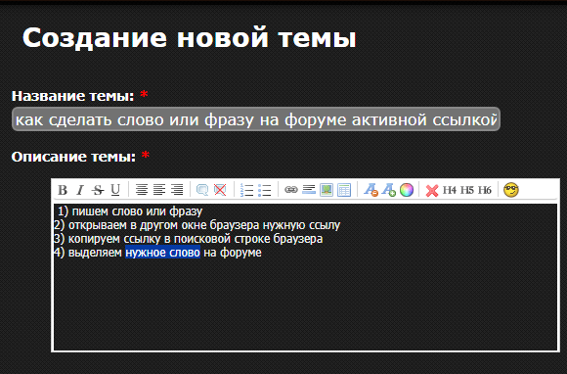Viewport: 567px width, 374px height.
Task: Apply H5 heading style
Action: click(467, 190)
